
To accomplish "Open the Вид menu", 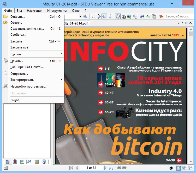I will (19, 11).
